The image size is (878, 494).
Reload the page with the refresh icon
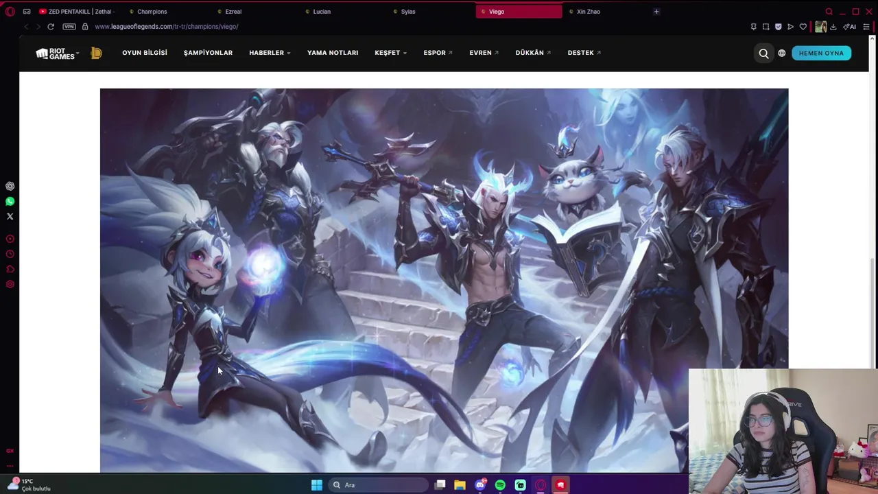coord(51,27)
